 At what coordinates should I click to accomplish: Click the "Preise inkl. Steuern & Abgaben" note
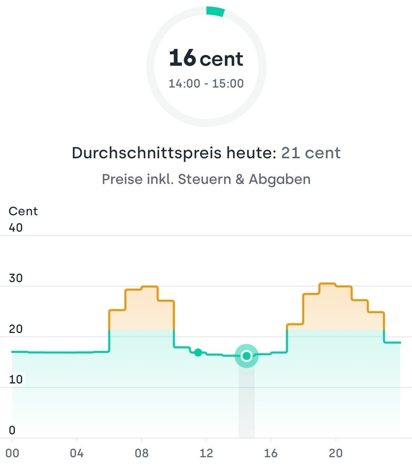[x=206, y=179]
